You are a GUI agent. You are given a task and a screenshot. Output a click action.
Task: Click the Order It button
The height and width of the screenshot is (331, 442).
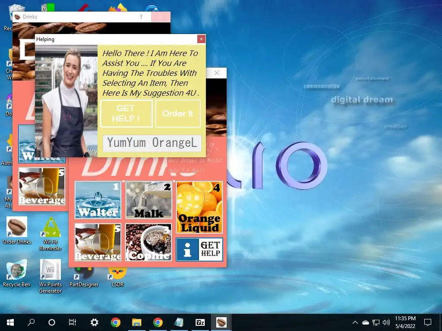pyautogui.click(x=178, y=114)
